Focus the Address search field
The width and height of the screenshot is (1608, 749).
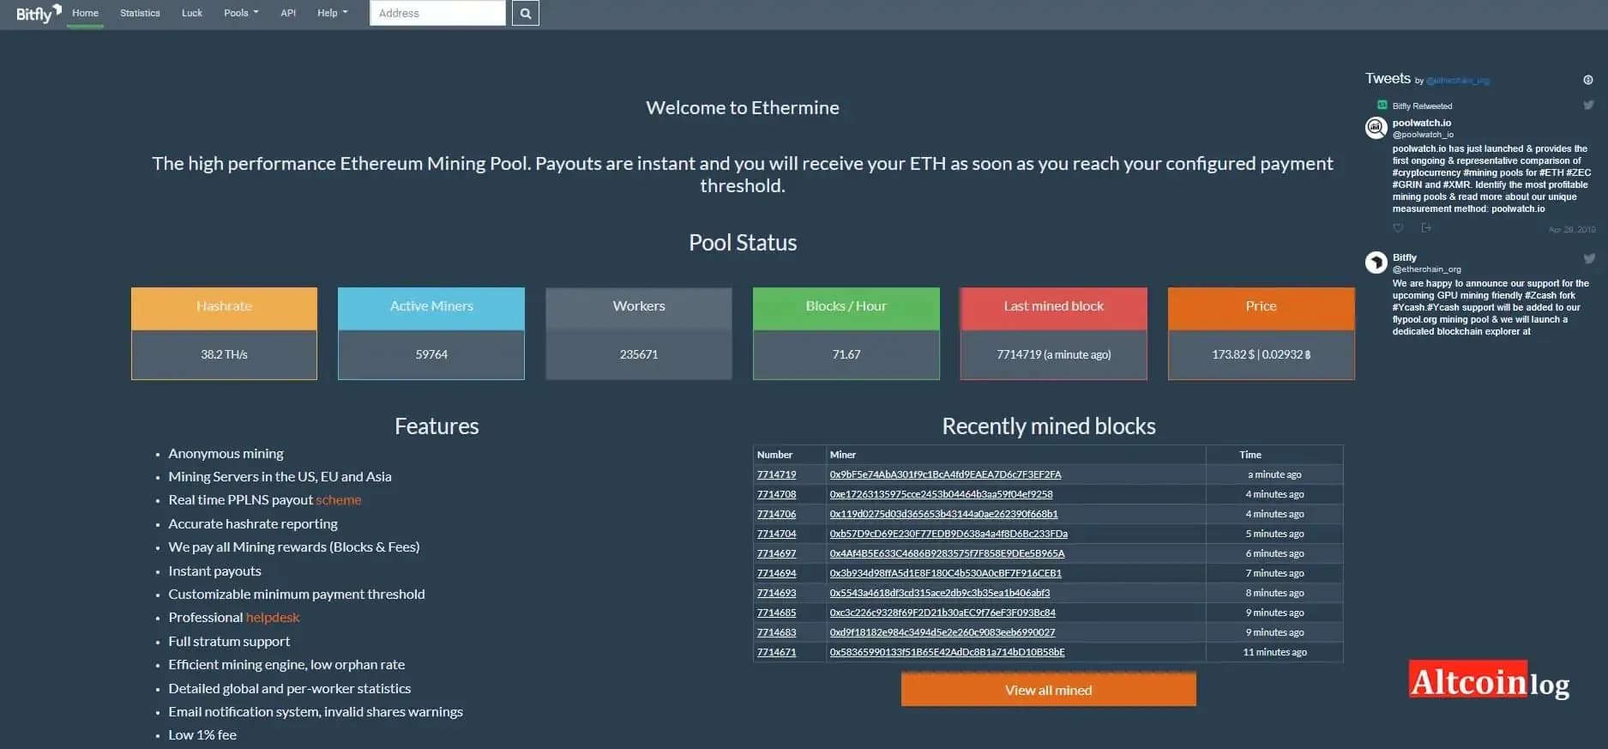point(437,13)
